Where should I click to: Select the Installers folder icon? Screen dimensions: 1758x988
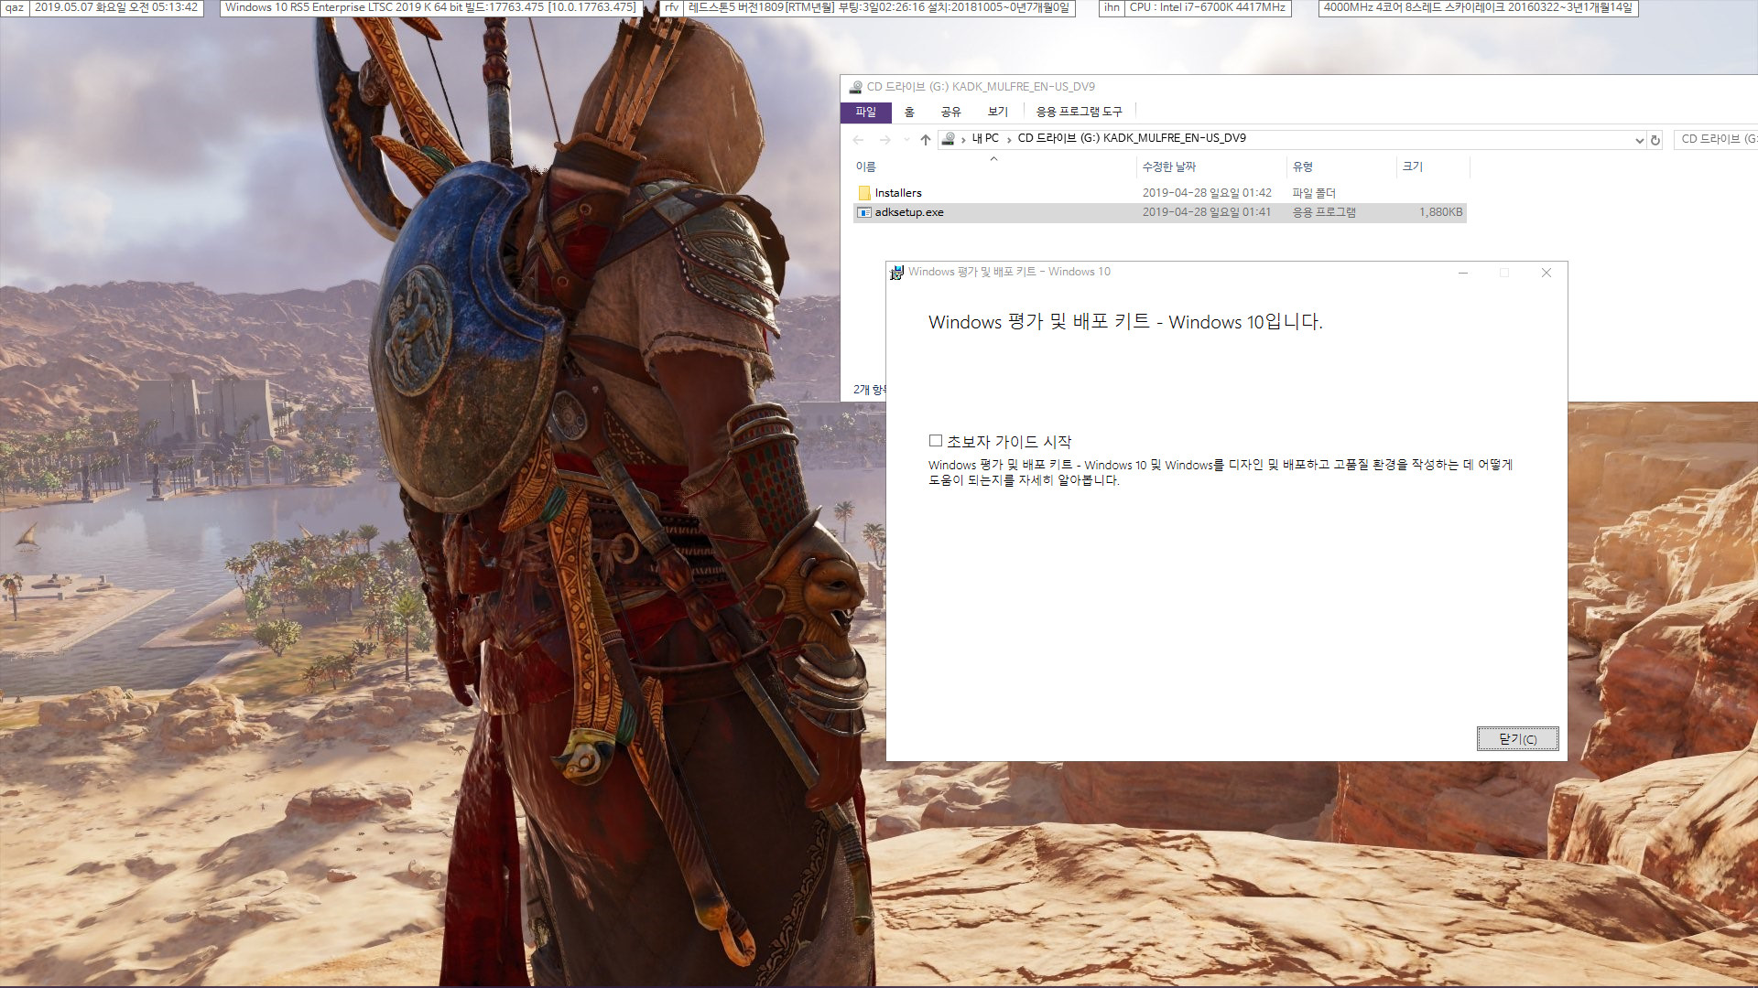click(863, 193)
